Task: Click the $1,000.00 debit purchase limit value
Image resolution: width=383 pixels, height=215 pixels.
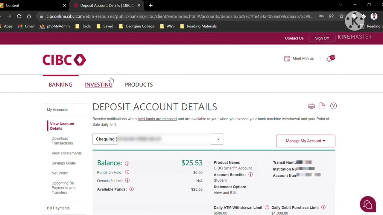Action: pos(280,213)
